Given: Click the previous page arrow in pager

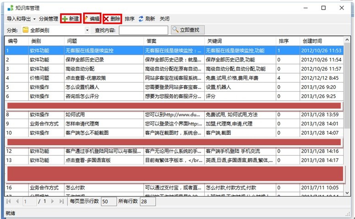Looking at the screenshot, I should tap(17, 201).
